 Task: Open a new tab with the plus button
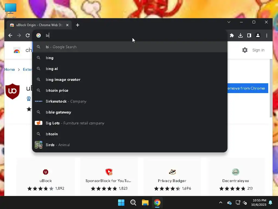77,25
